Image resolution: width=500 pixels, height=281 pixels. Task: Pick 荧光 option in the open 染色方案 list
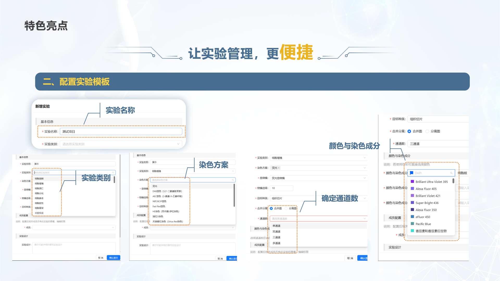(155, 186)
